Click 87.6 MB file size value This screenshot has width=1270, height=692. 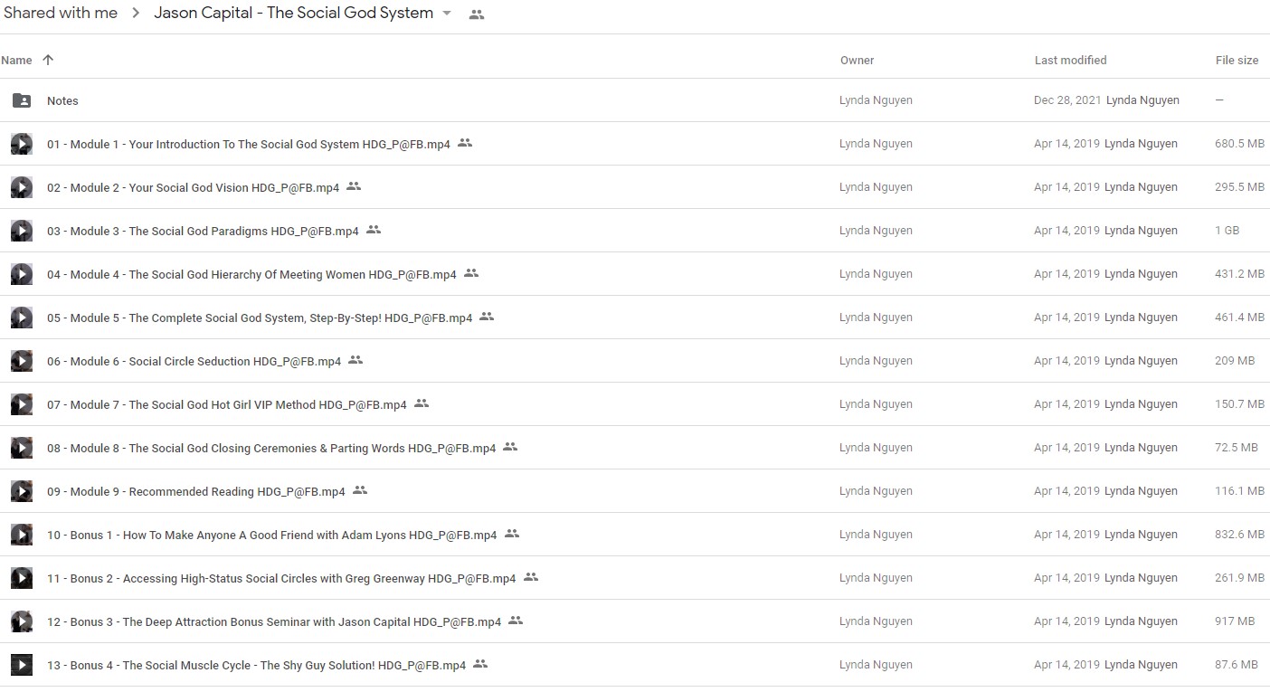click(1236, 665)
